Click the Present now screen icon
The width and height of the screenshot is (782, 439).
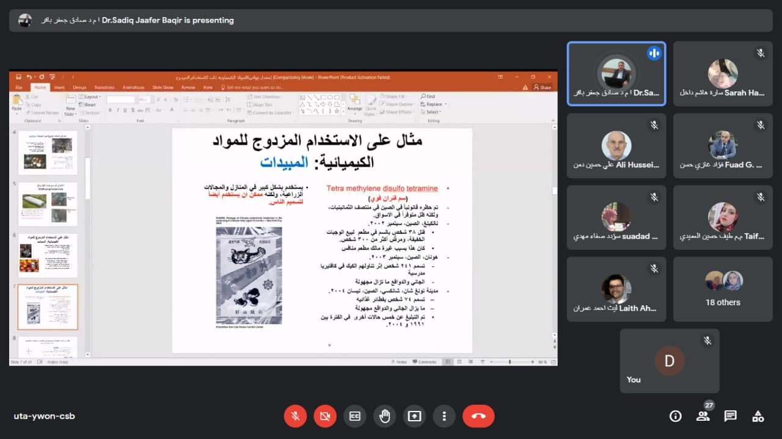pos(414,416)
